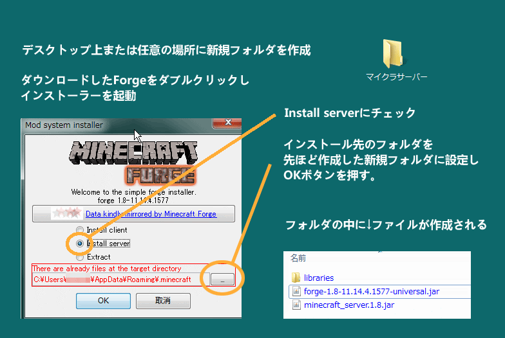Click the target directory path field
Viewport: 505px width, 338px height.
[121, 279]
